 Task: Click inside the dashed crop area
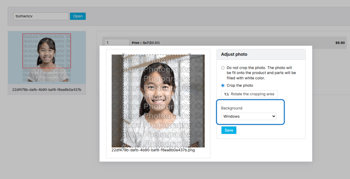pyautogui.click(x=157, y=101)
